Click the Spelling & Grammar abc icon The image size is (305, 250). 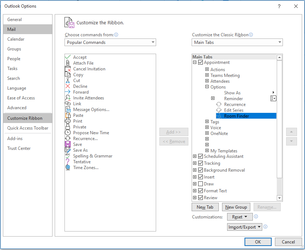(68, 156)
